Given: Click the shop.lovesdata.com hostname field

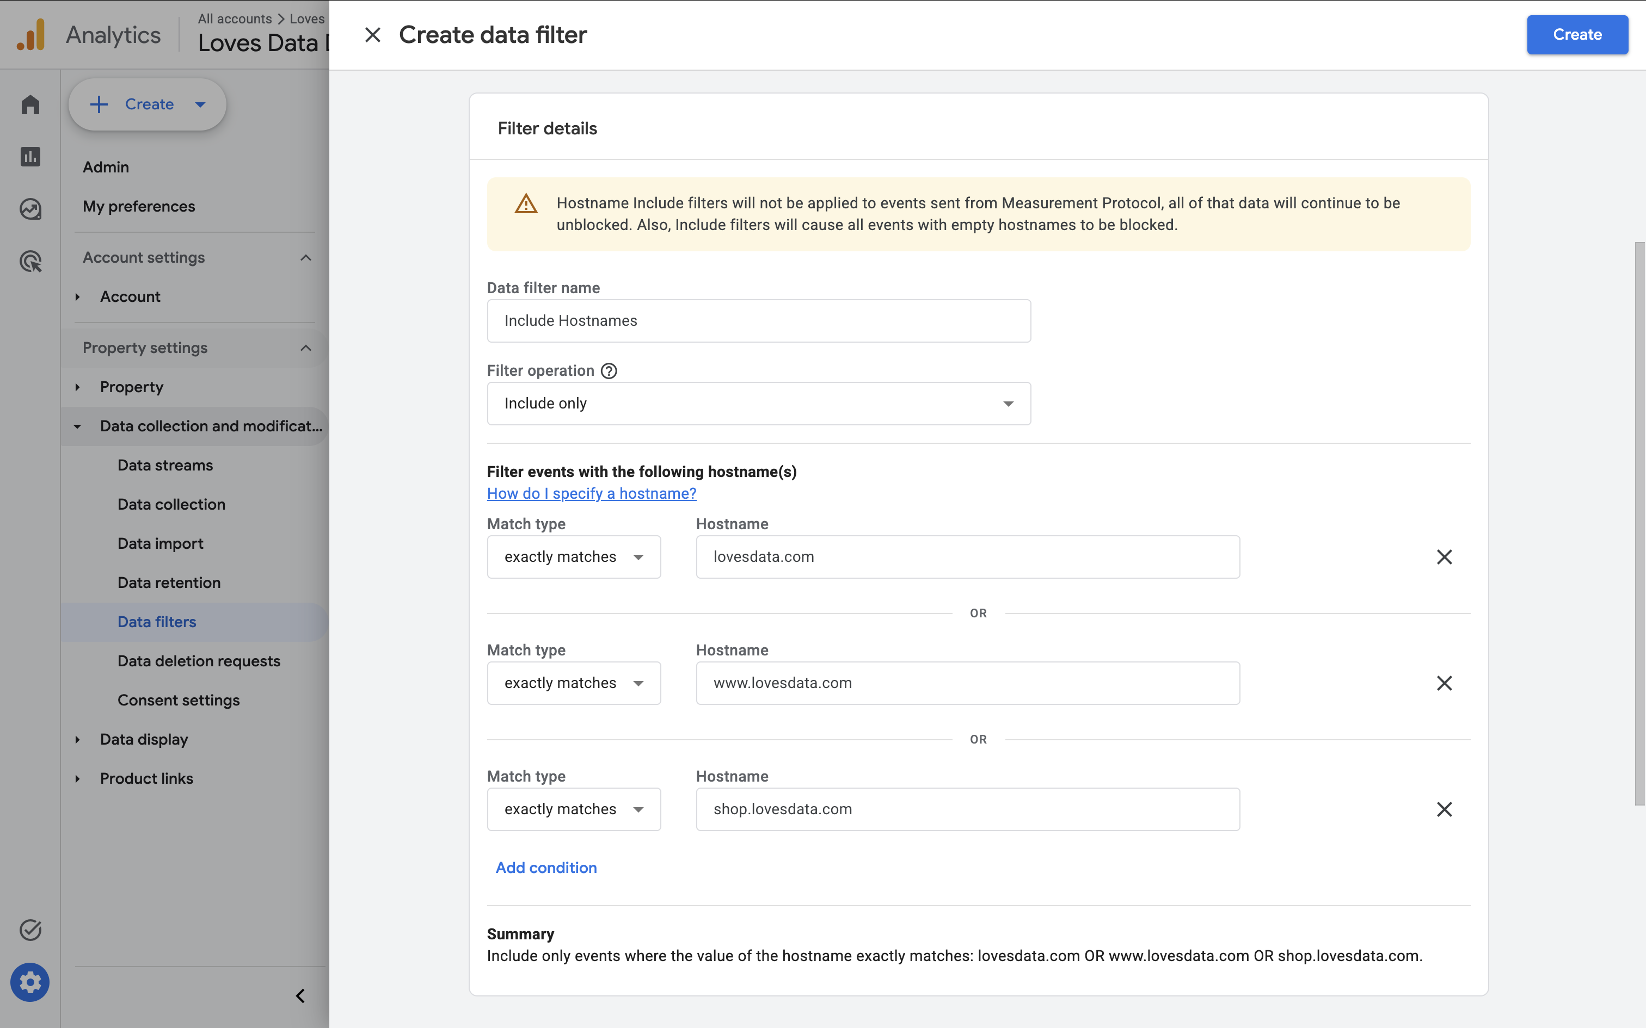Looking at the screenshot, I should (967, 809).
